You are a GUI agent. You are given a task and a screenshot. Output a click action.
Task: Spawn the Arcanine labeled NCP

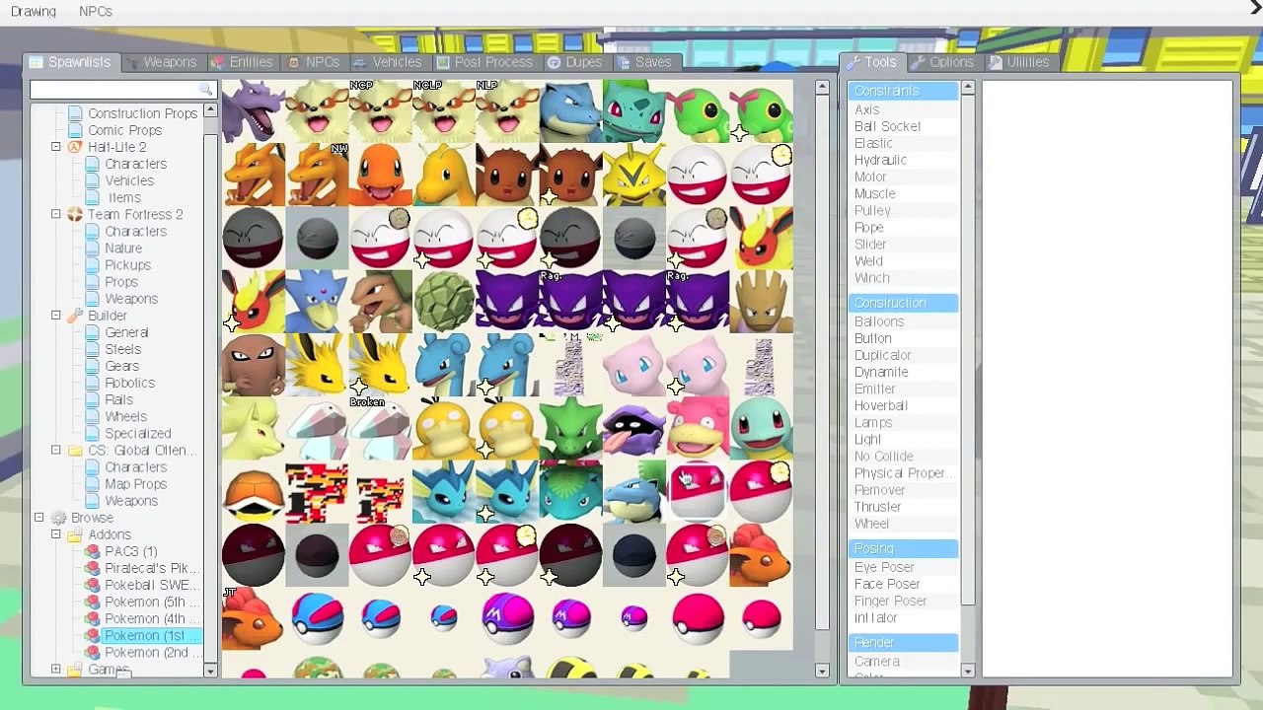(380, 112)
